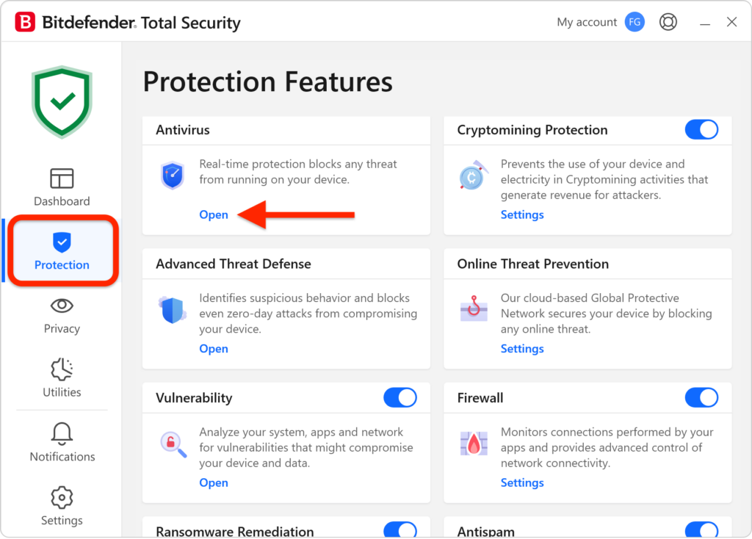Click the FG account avatar

coord(634,22)
